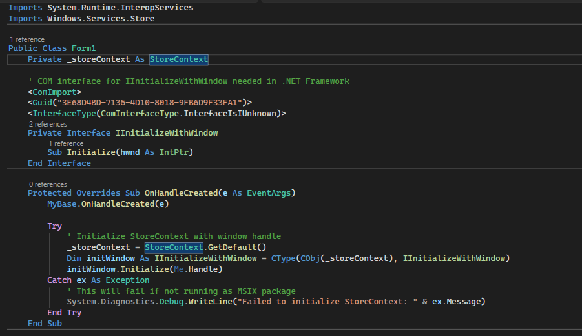The image size is (582, 336).
Task: Click the "CType" conversion keyword
Action: tap(283, 258)
